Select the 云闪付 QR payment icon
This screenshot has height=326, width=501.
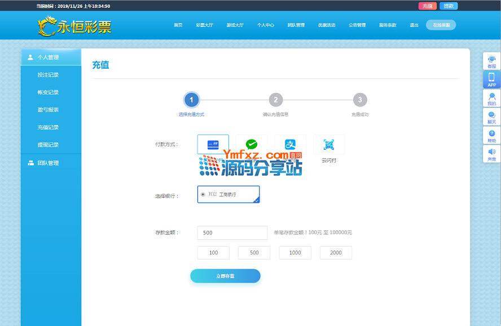click(x=328, y=145)
